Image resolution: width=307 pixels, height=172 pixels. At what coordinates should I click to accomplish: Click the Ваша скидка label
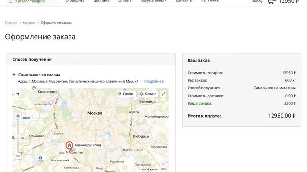click(x=200, y=103)
